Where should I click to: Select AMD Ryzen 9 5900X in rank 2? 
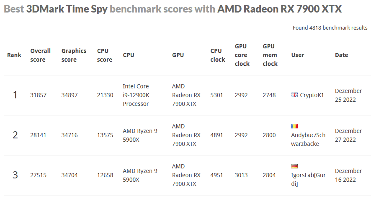[140, 135]
